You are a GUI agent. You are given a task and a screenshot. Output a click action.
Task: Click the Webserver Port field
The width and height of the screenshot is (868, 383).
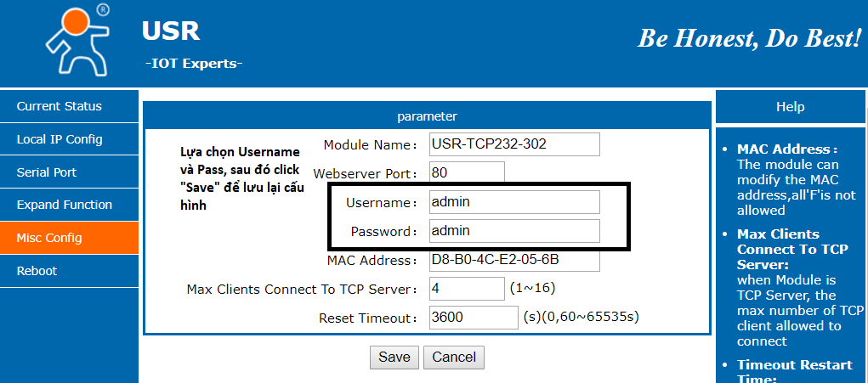[467, 173]
